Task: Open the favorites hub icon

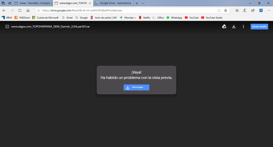Action: coord(237,10)
